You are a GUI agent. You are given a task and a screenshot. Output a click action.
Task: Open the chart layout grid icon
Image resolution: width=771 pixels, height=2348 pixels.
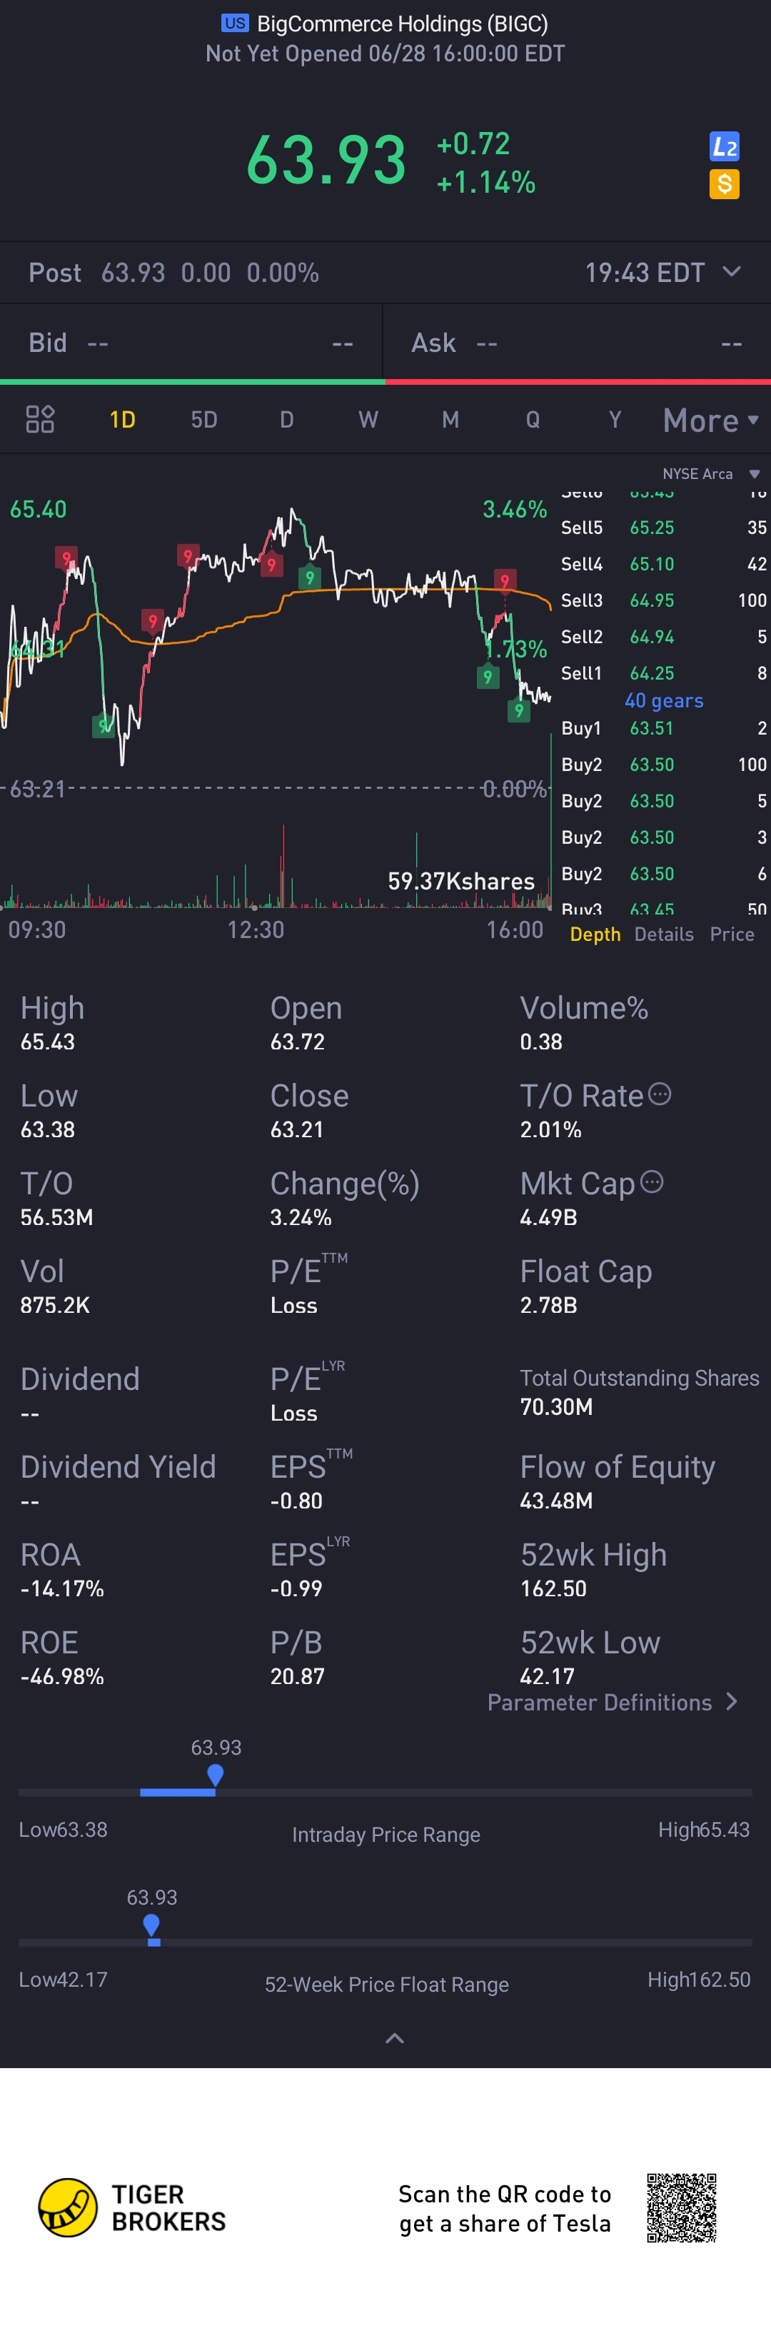point(40,419)
